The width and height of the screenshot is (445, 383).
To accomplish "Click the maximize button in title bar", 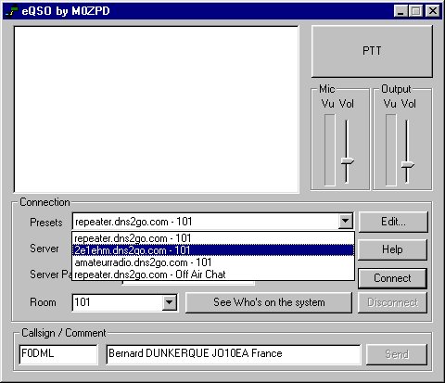I will tap(415, 11).
